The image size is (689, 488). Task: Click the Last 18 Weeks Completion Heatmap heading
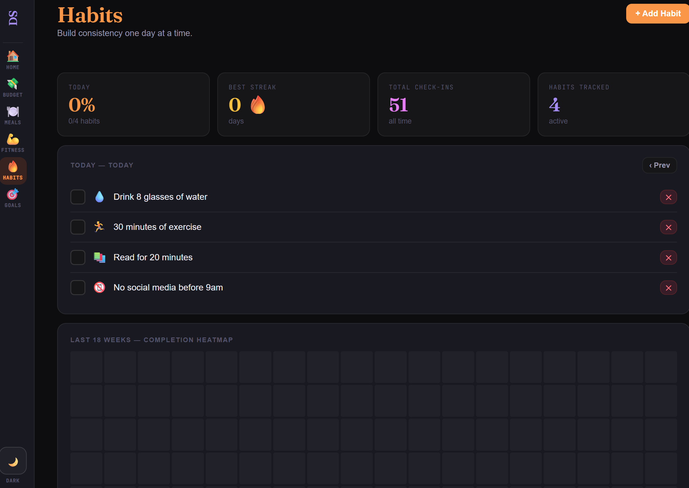pos(152,340)
